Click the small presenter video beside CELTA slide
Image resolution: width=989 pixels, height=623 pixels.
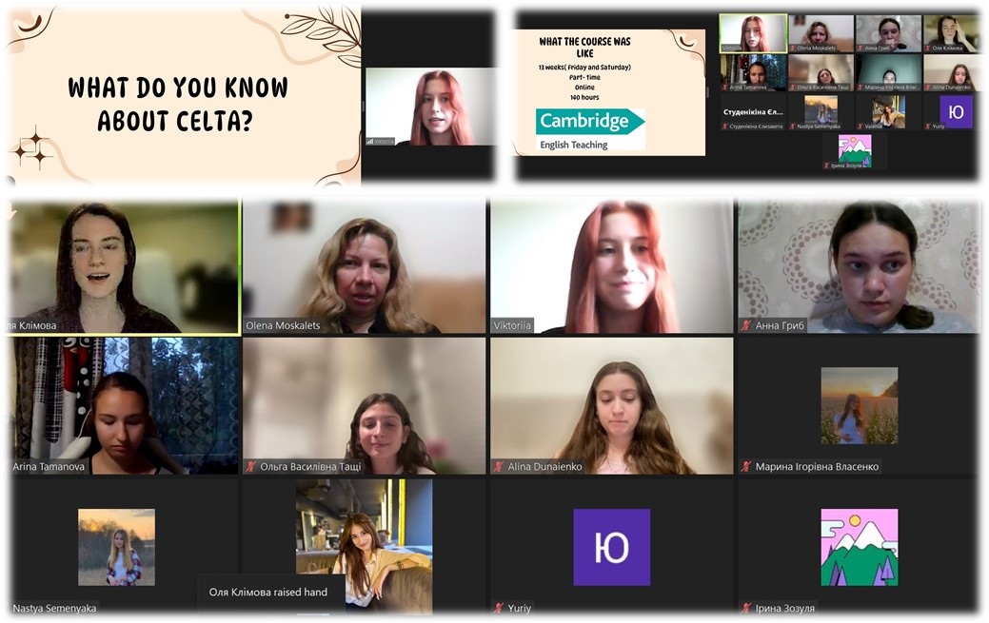(x=429, y=106)
